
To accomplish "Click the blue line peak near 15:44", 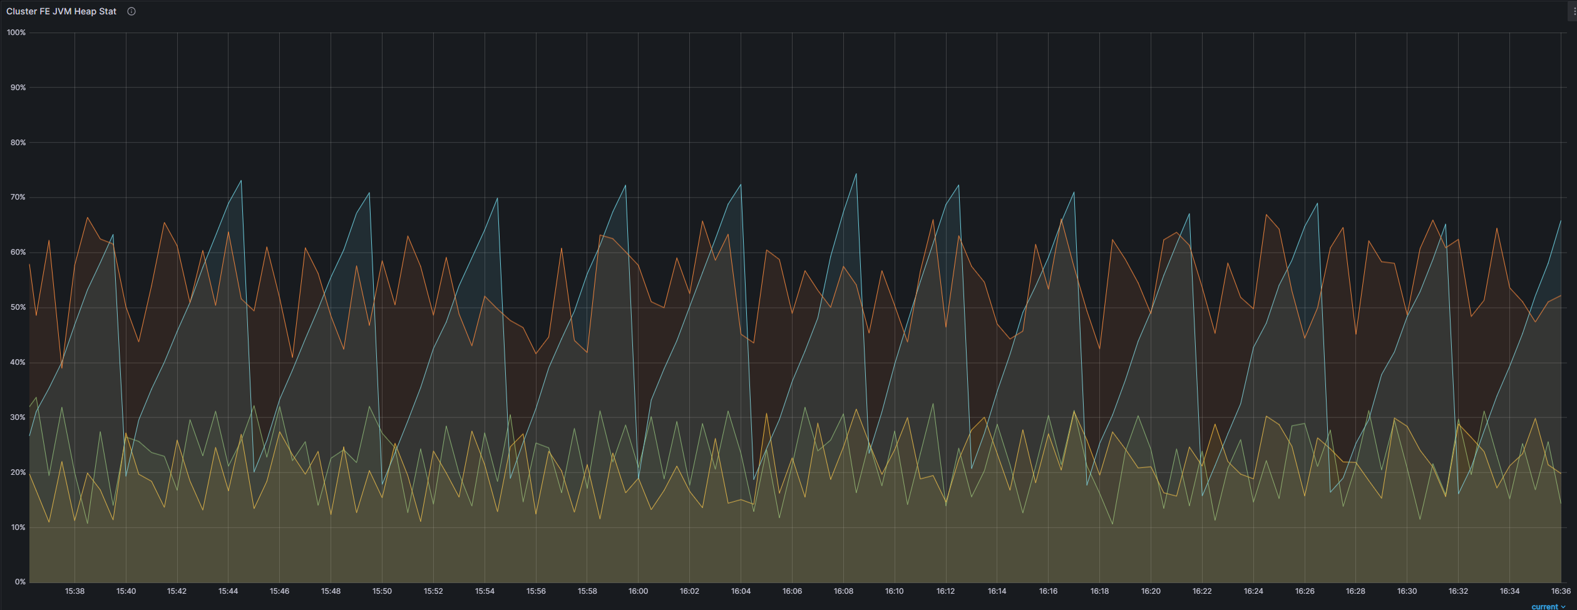I will coord(241,181).
